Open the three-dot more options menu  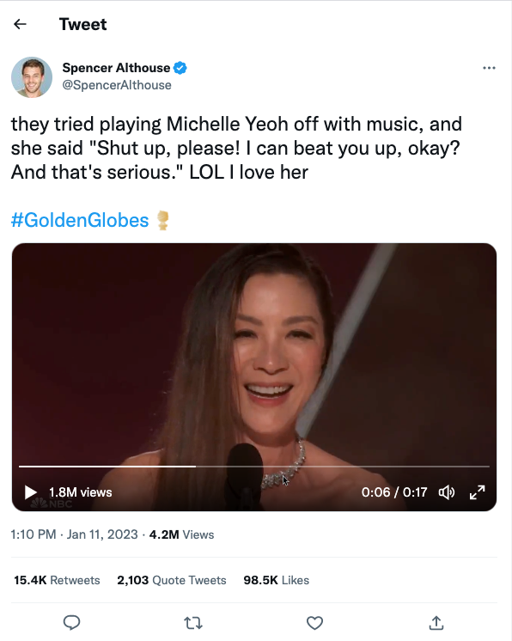(489, 68)
